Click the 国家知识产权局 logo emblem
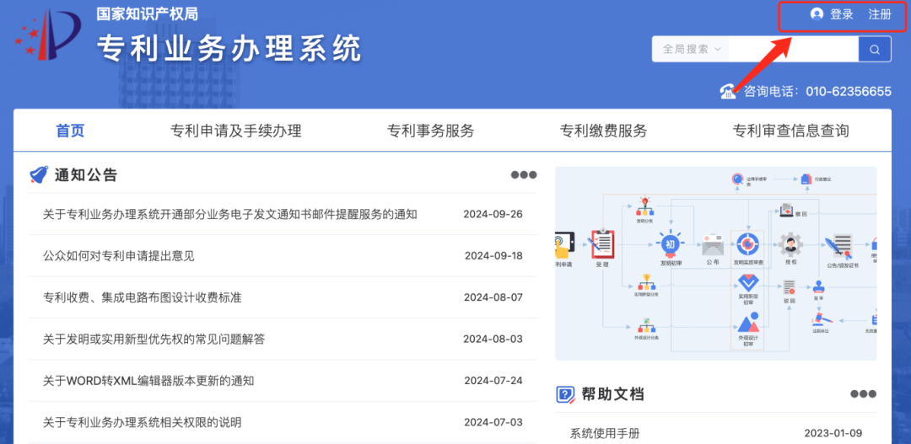The width and height of the screenshot is (911, 444). [48, 35]
